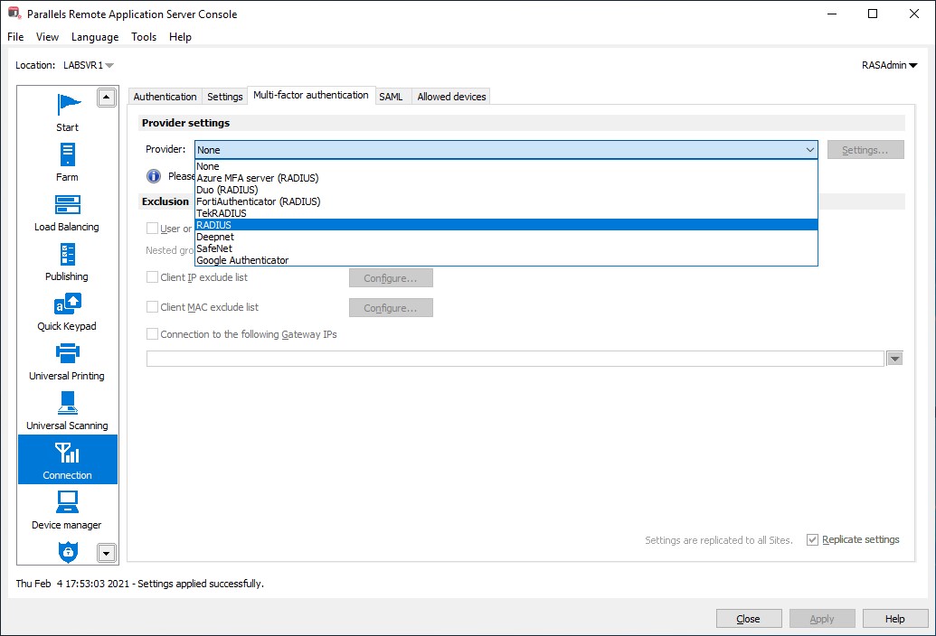This screenshot has height=636, width=936.
Task: Switch to Authentication tab
Action: coord(165,97)
